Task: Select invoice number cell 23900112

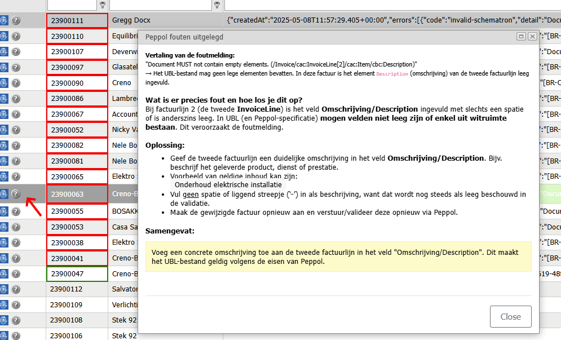Action: click(x=77, y=289)
